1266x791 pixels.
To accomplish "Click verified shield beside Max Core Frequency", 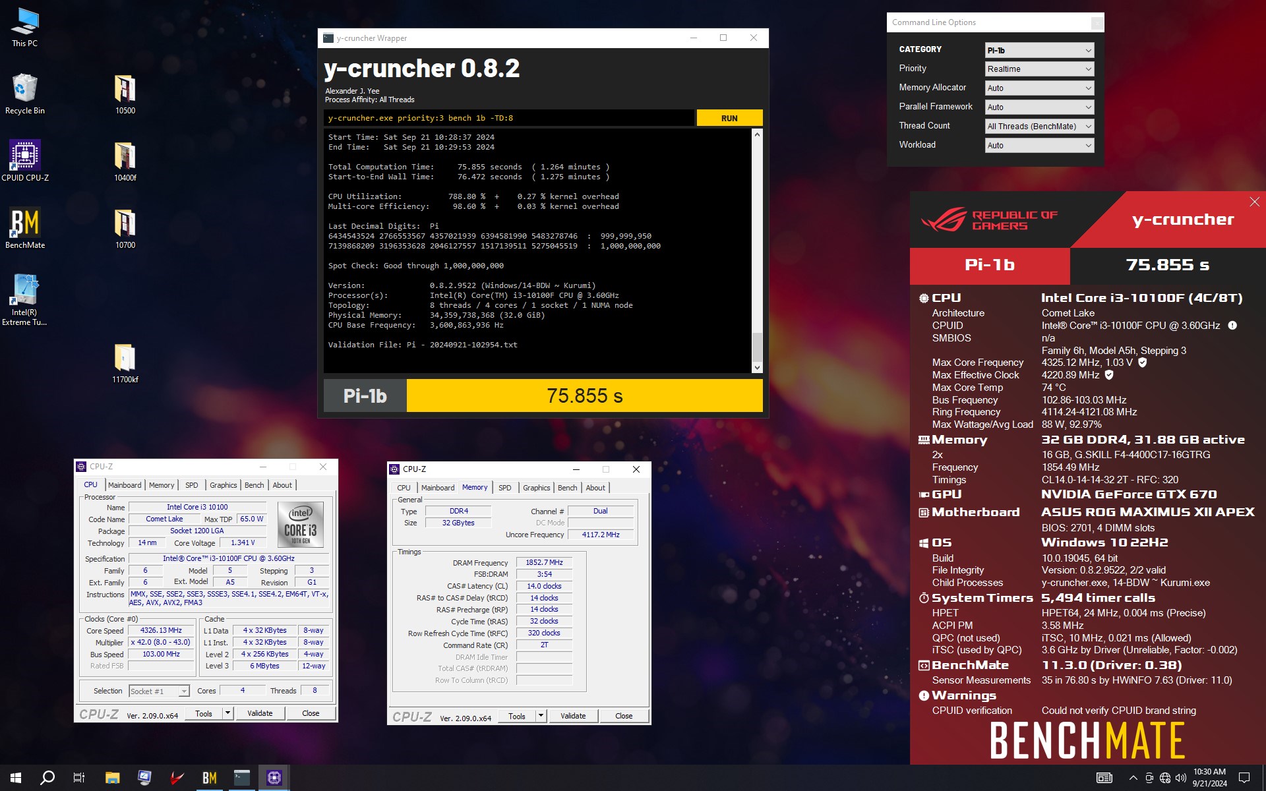I will pyautogui.click(x=1143, y=362).
